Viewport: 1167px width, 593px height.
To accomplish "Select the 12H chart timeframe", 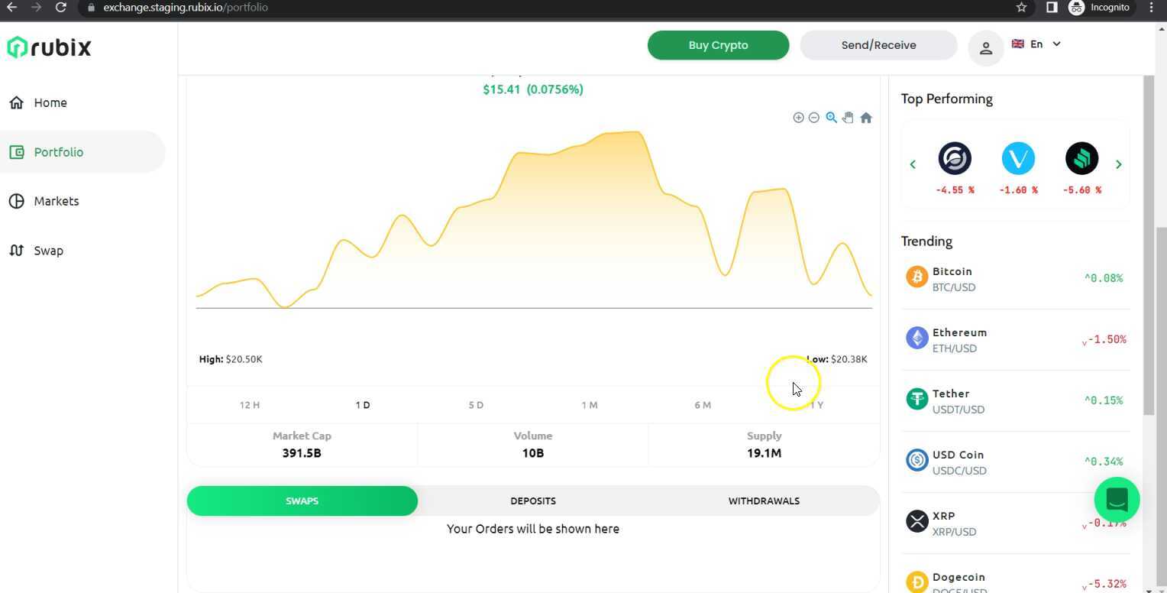I will pos(249,405).
